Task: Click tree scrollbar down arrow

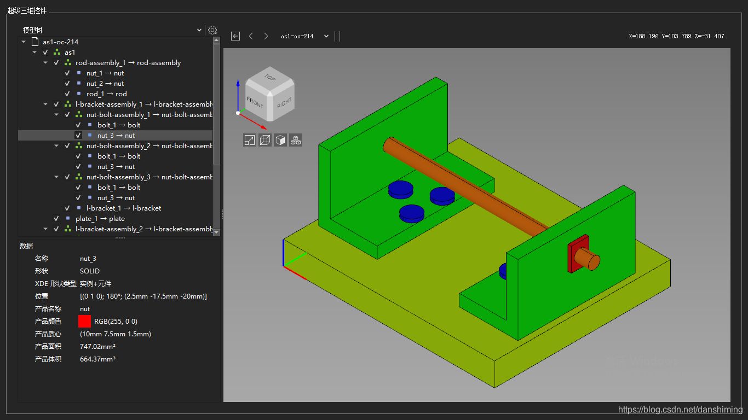Action: click(x=216, y=232)
